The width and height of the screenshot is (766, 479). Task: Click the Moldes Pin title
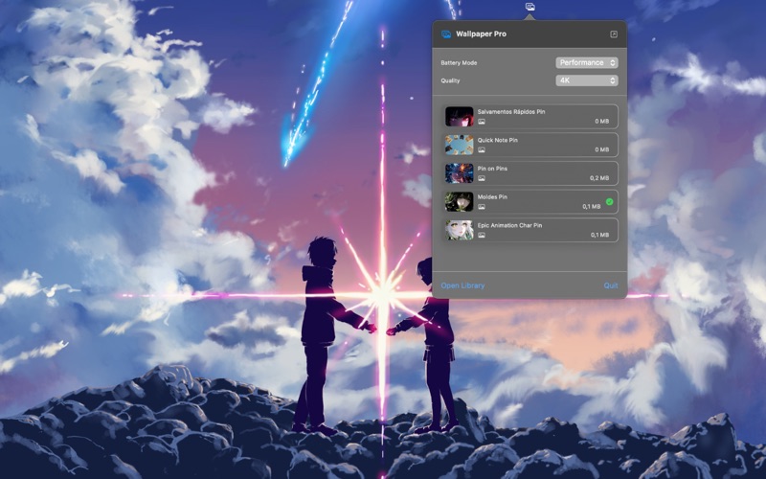coord(492,197)
